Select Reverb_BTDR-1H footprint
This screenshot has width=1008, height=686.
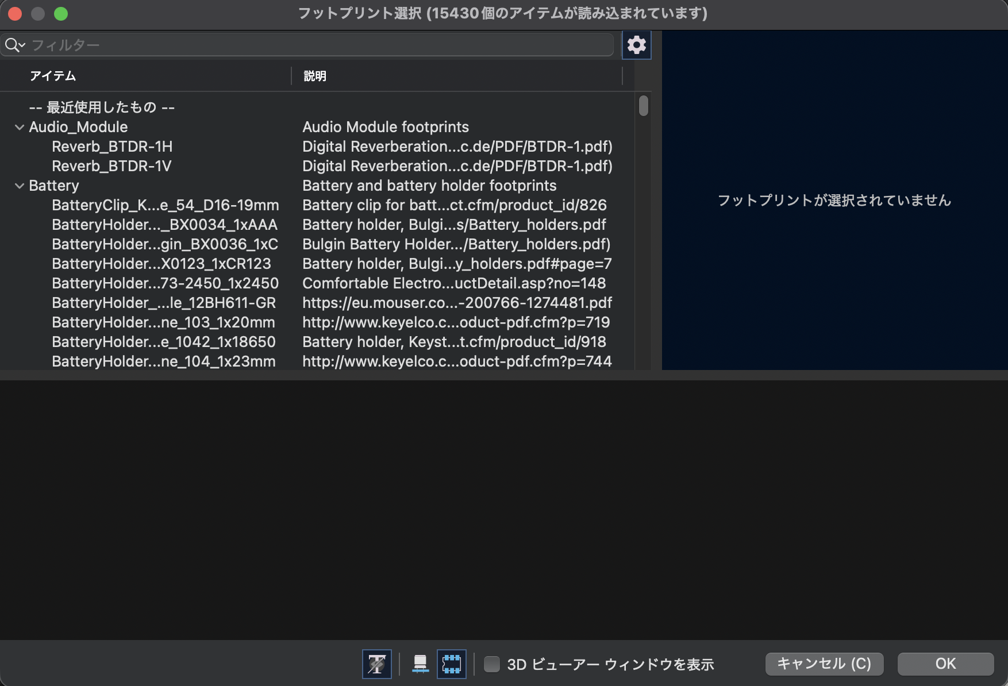(x=112, y=147)
